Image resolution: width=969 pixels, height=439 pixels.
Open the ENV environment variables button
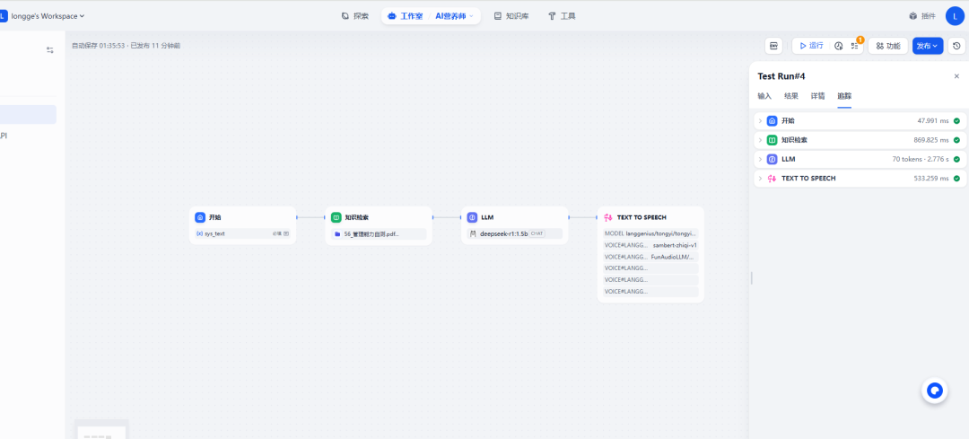click(x=773, y=46)
